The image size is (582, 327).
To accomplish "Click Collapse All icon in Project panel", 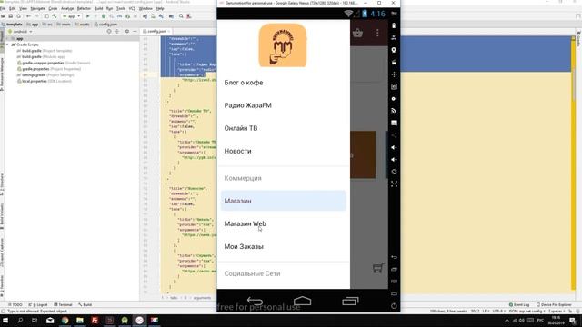I will coord(117,32).
